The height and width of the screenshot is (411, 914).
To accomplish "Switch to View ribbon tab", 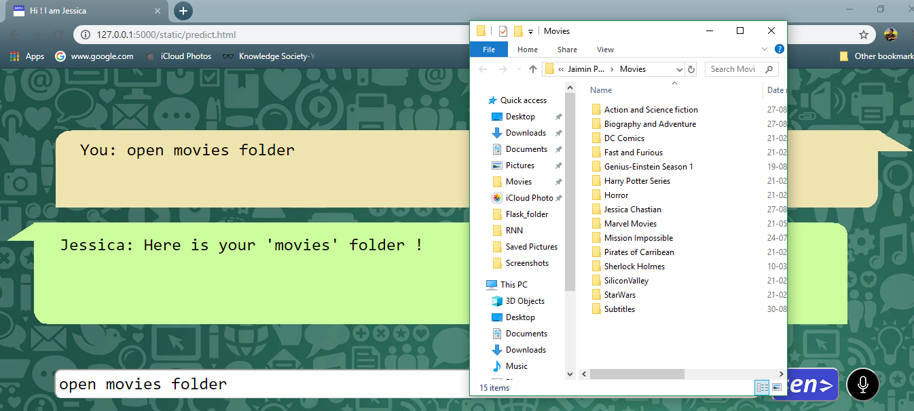I will coord(605,50).
